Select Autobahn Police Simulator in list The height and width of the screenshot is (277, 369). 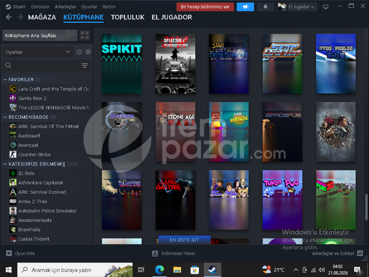[48, 211]
